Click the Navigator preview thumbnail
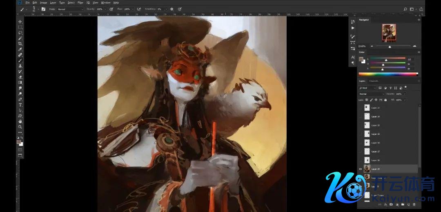 [x=389, y=33]
